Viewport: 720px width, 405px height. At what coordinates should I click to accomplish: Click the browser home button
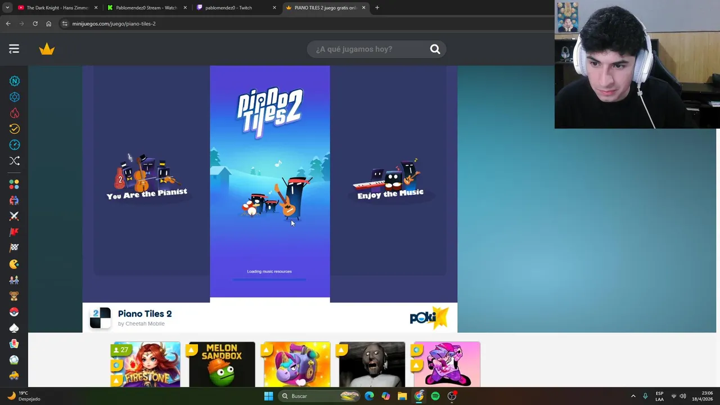(48, 24)
